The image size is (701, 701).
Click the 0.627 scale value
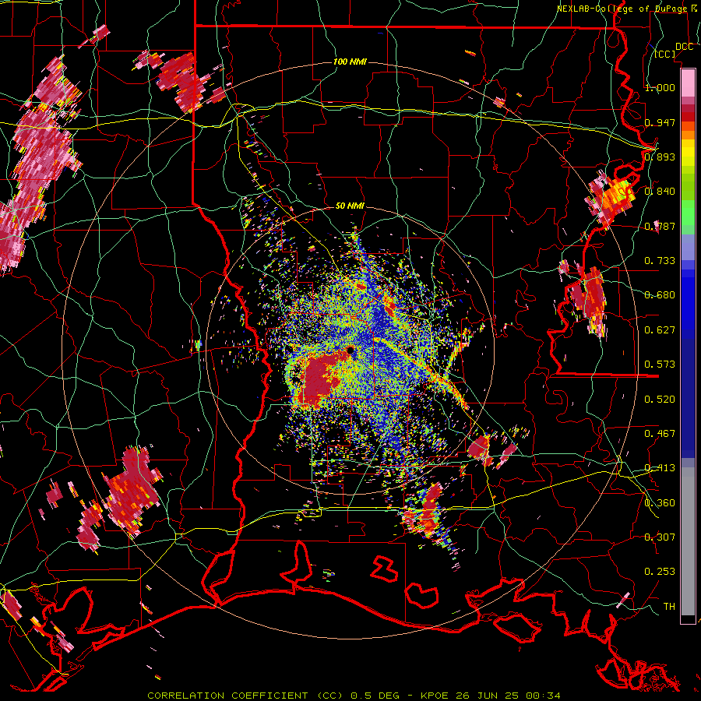coord(660,330)
